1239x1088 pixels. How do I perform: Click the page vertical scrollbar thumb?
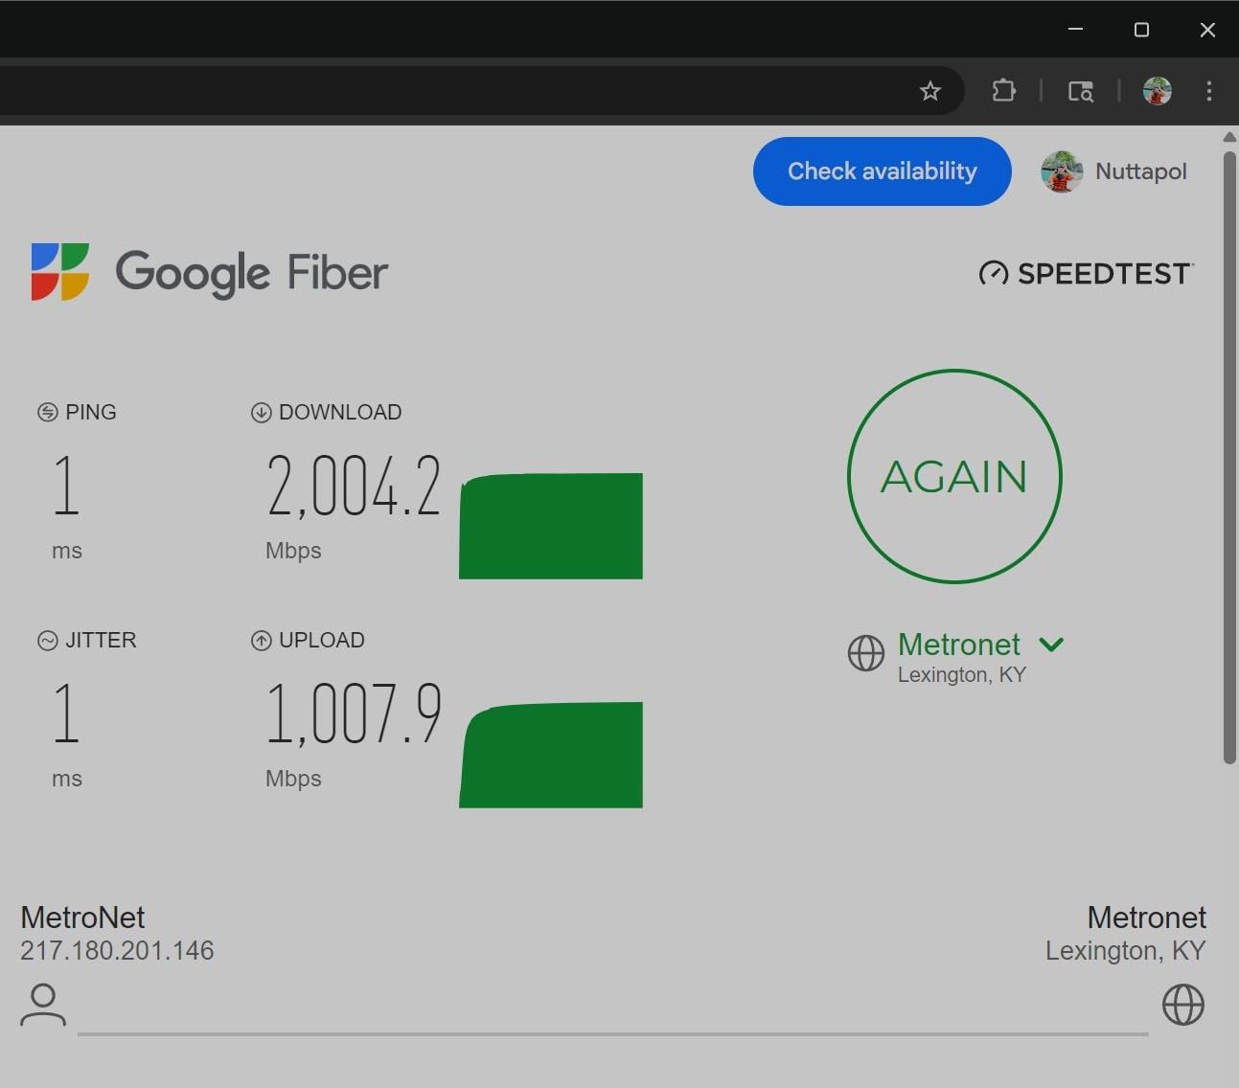1229,457
